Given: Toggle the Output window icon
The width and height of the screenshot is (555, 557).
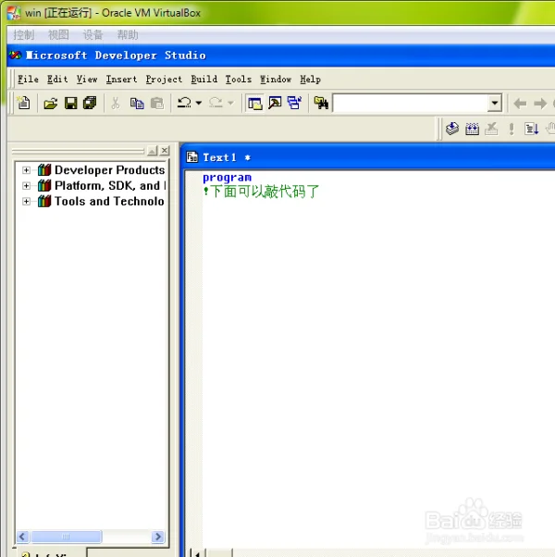Looking at the screenshot, I should pos(275,104).
